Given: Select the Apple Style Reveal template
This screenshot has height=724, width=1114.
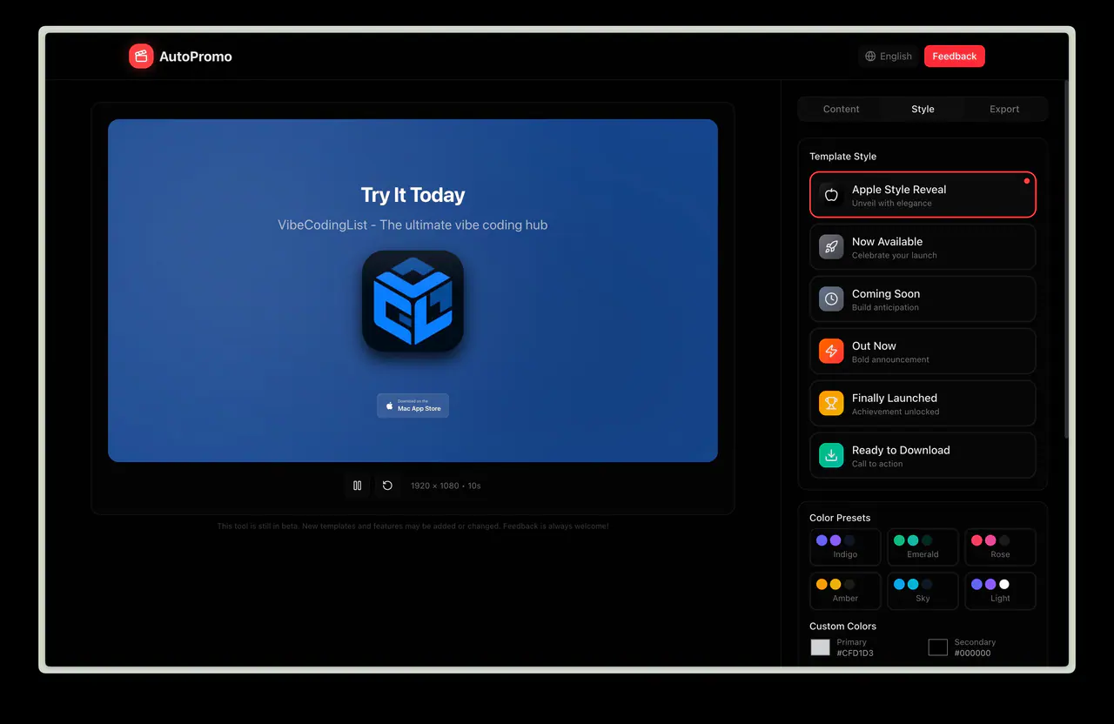Looking at the screenshot, I should coord(923,195).
